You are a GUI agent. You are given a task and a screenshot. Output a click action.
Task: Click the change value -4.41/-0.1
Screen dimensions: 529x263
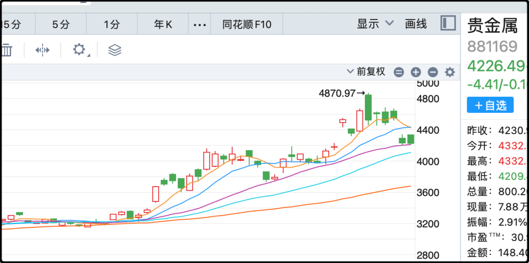pos(497,84)
